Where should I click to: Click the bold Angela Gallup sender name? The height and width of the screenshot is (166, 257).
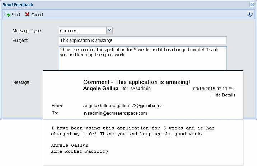pyautogui.click(x=101, y=89)
